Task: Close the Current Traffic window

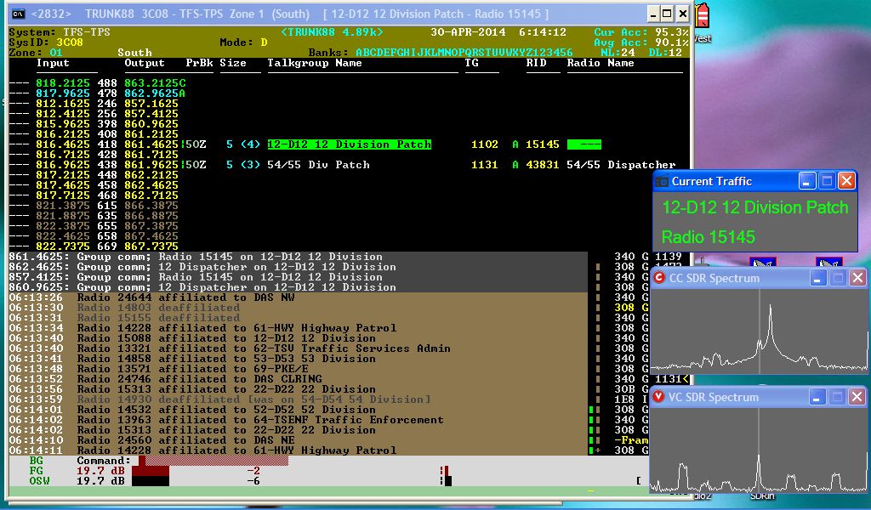Action: [x=845, y=181]
